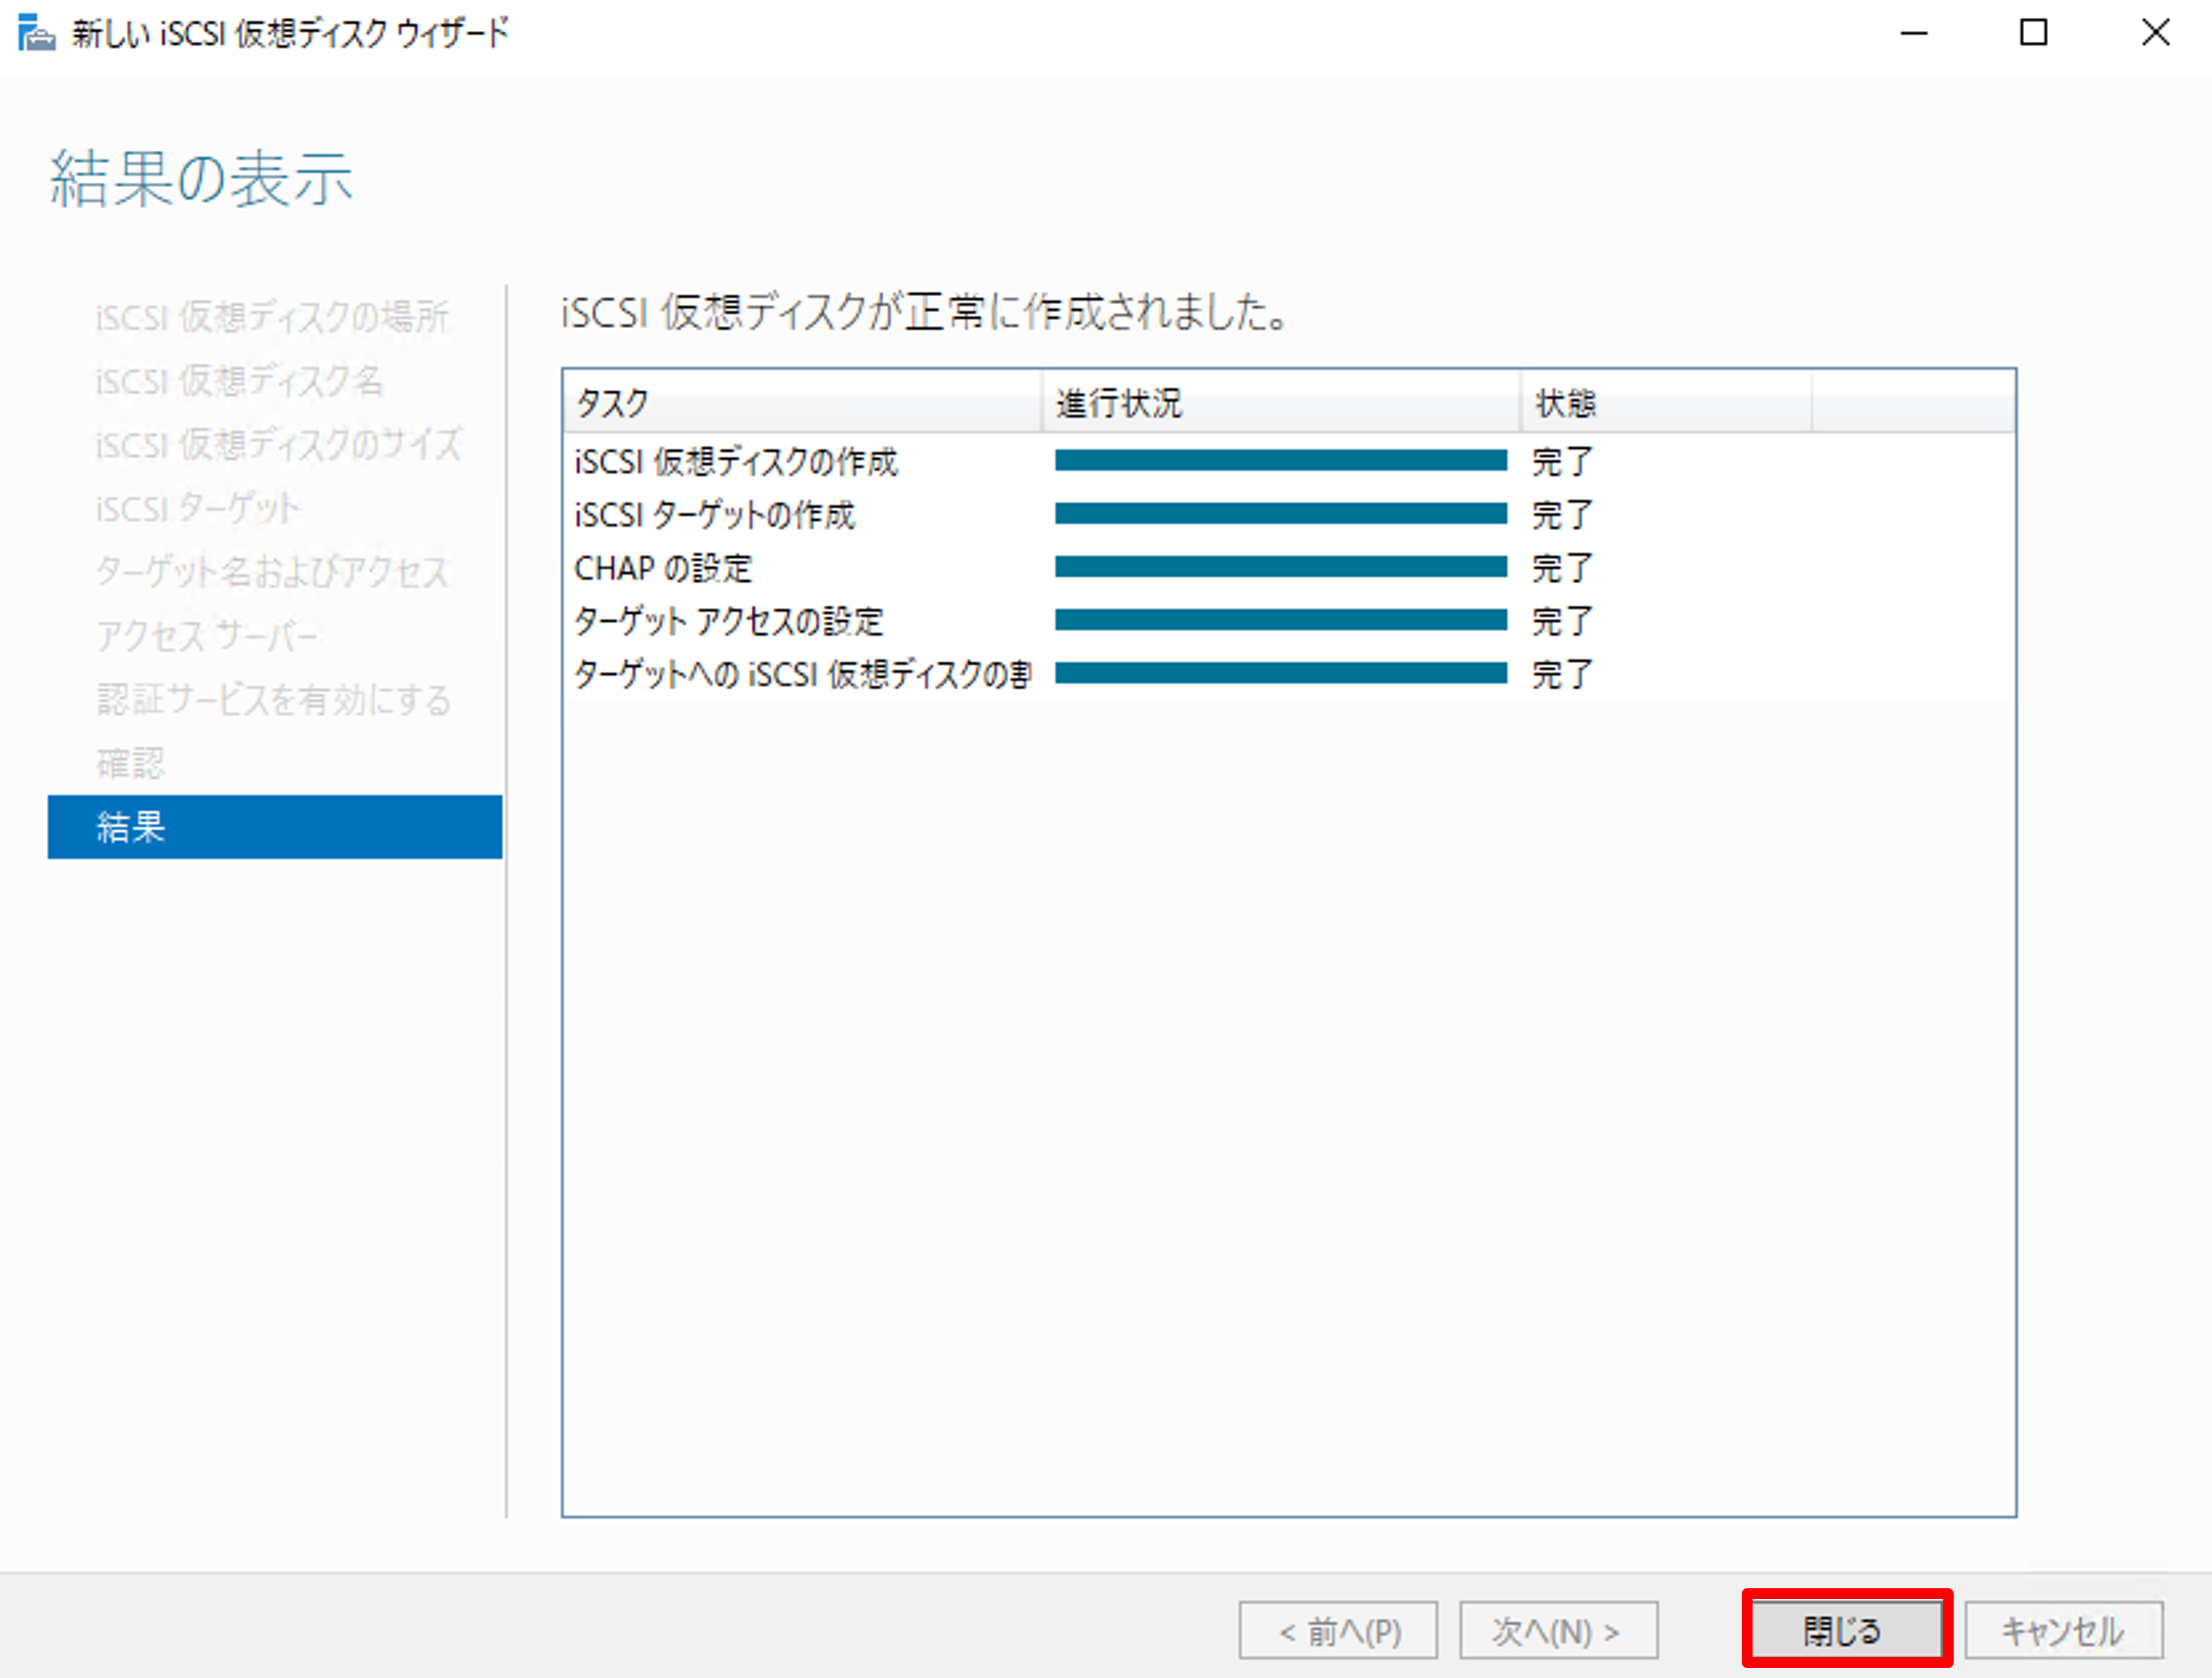Click progress bar for iSCSI 仮想ディスクの作成
This screenshot has height=1678, width=2212.
[x=1281, y=460]
